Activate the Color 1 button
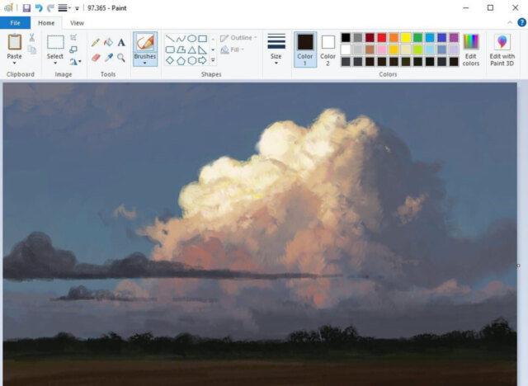Screen dimensions: 528x386 [x=305, y=49]
